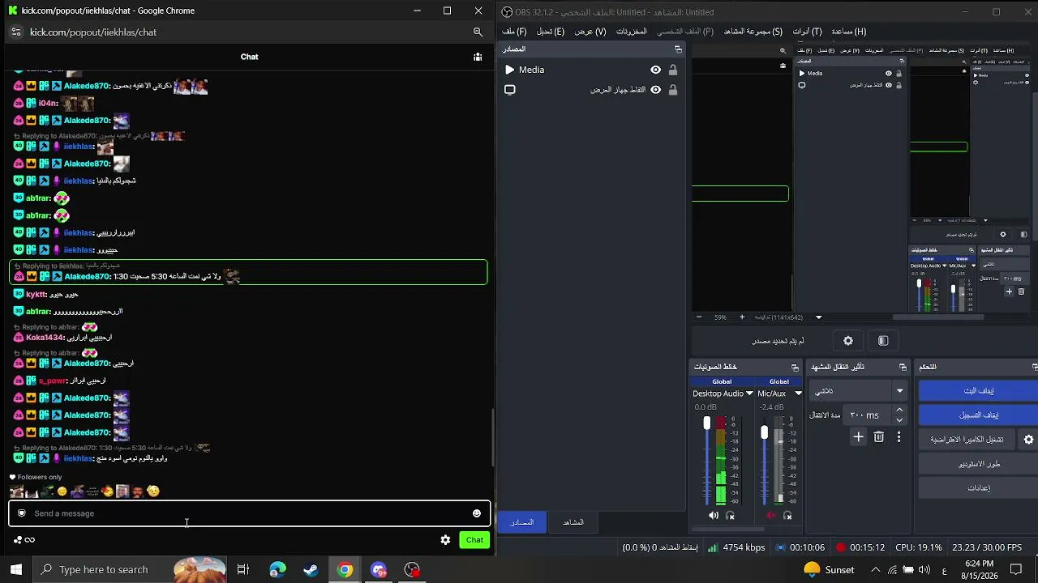
Task: Open Microsoft Edge from the taskbar
Action: [x=277, y=570]
